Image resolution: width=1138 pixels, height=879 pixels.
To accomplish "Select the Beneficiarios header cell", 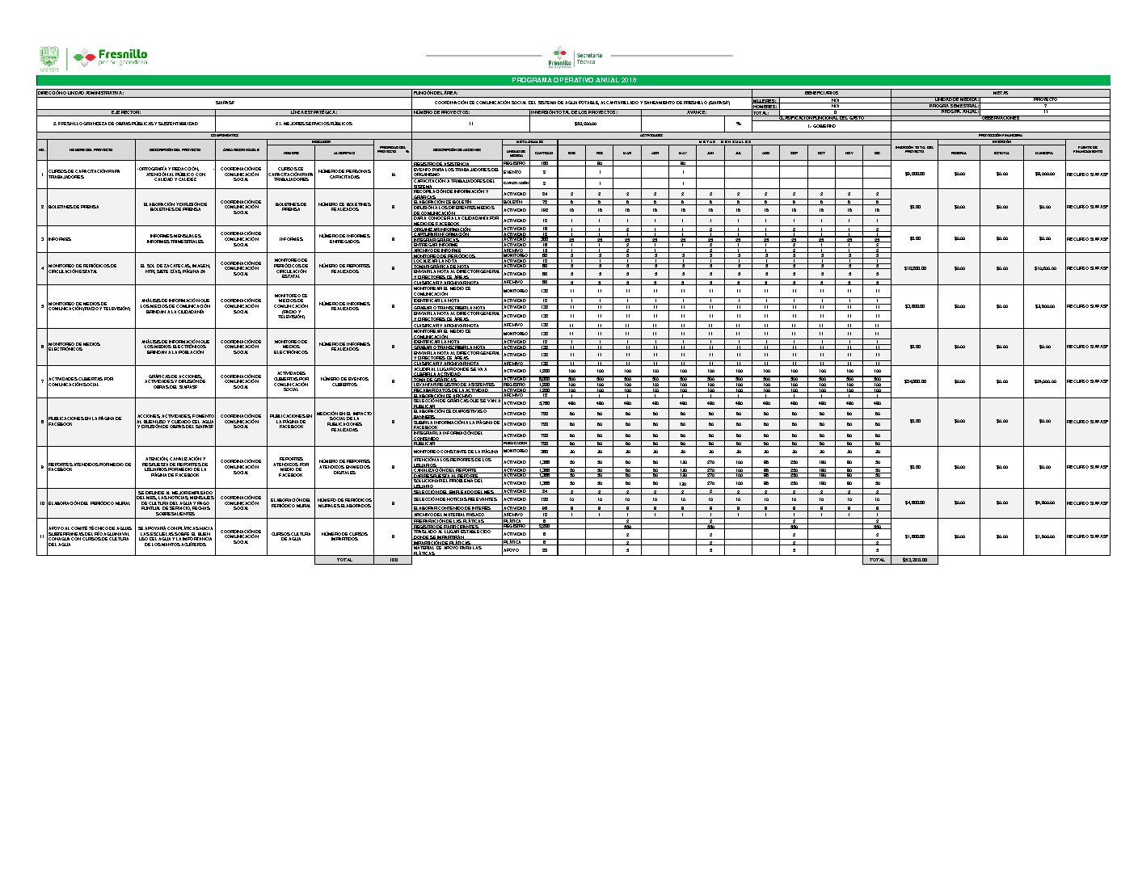I will click(x=821, y=93).
